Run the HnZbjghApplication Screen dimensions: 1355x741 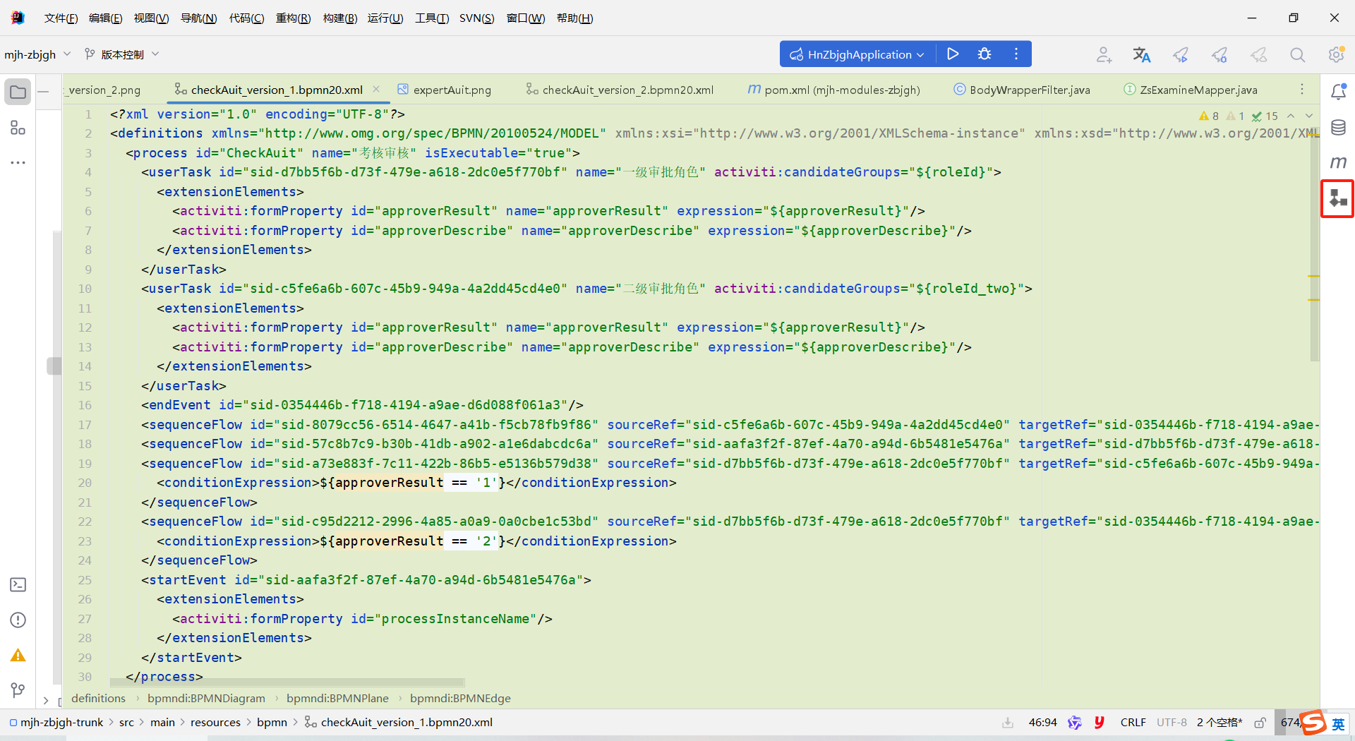[x=953, y=54]
